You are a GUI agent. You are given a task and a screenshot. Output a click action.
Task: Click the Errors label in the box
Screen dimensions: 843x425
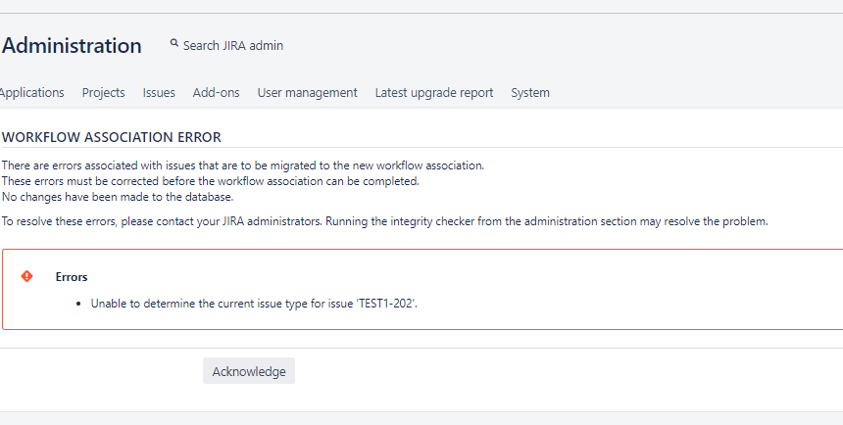[x=72, y=277]
